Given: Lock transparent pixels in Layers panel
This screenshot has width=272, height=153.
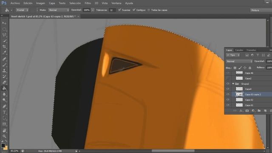Looking at the screenshot, I should (235, 68).
